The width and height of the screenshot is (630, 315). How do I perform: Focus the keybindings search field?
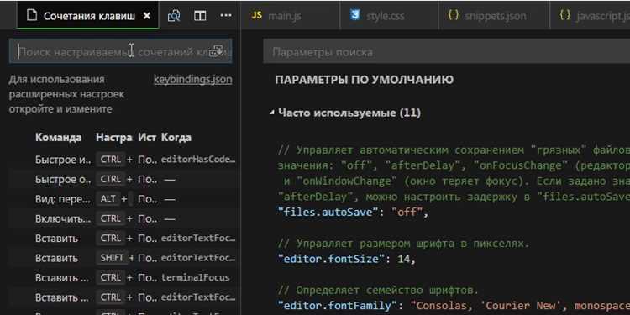(x=120, y=51)
